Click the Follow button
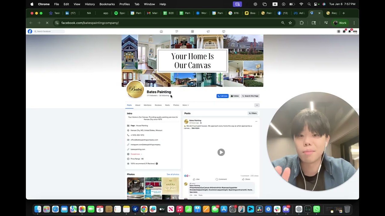385x216 pixels. (235, 96)
